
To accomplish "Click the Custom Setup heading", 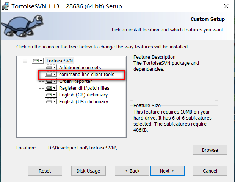I will click(208, 19).
